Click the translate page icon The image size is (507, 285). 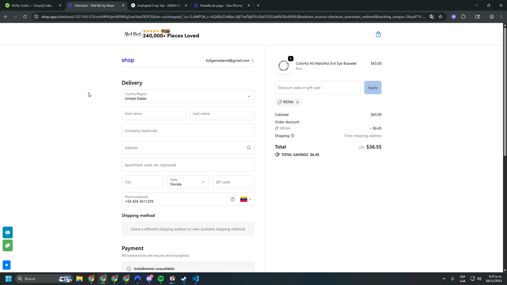(432, 17)
